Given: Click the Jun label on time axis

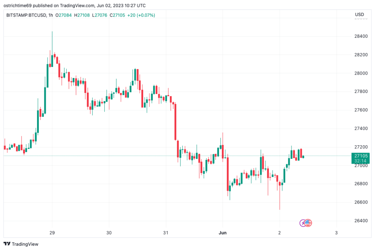Looking at the screenshot, I should 222,233.
